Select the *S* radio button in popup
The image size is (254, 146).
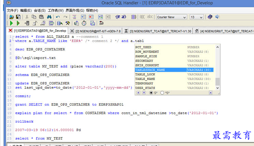click(162, 93)
